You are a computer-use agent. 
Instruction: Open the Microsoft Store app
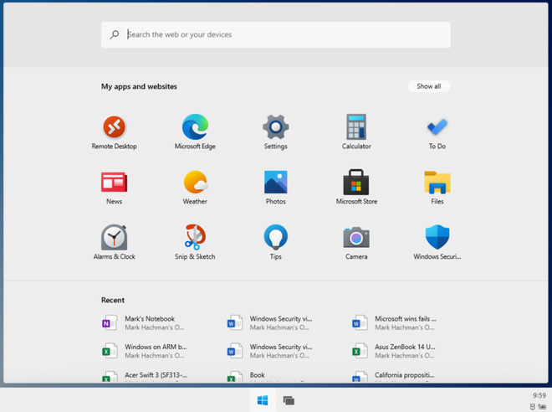pyautogui.click(x=356, y=183)
